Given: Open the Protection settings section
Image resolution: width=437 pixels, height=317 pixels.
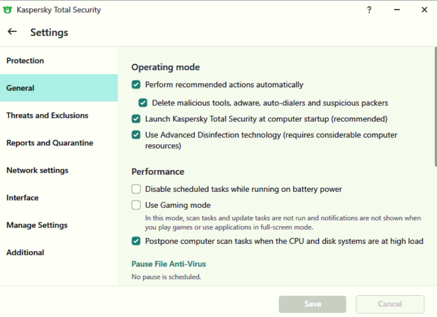Looking at the screenshot, I should tap(25, 60).
